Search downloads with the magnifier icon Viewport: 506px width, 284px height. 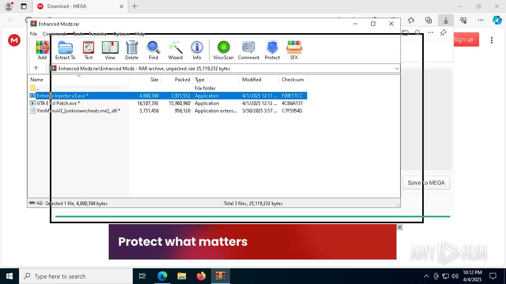(417, 33)
